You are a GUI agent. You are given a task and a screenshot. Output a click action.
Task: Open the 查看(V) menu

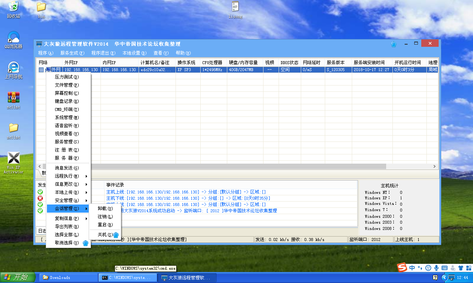(161, 53)
